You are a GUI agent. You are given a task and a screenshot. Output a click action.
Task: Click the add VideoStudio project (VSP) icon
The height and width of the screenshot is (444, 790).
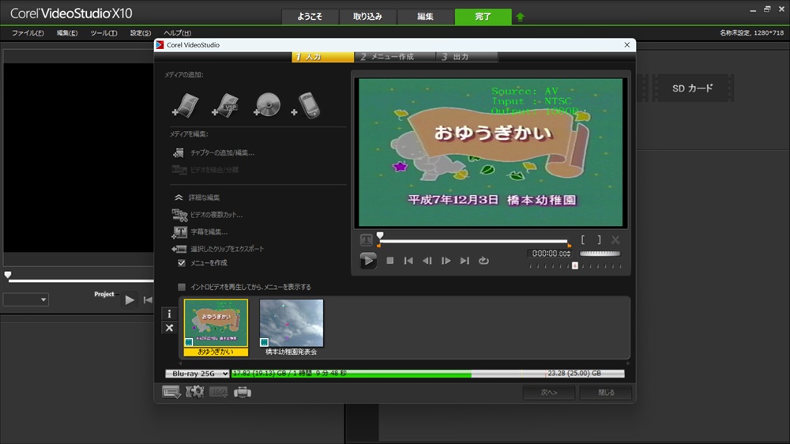tap(226, 105)
